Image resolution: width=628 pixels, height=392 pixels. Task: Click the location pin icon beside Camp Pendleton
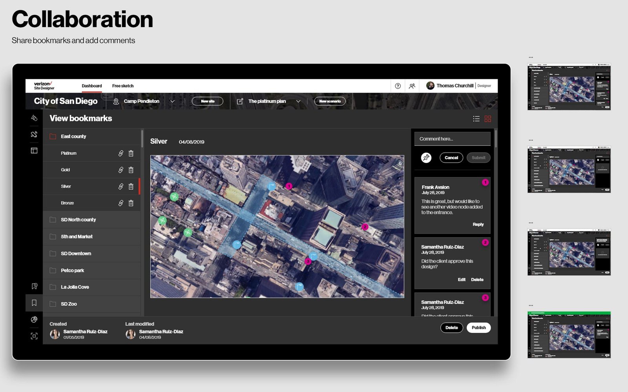tap(116, 101)
